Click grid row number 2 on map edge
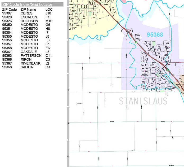The height and width of the screenshot is (167, 184). pyautogui.click(x=68, y=23)
